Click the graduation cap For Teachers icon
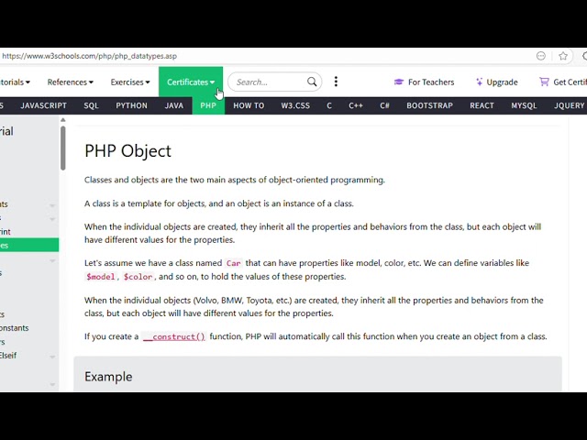 tap(399, 82)
